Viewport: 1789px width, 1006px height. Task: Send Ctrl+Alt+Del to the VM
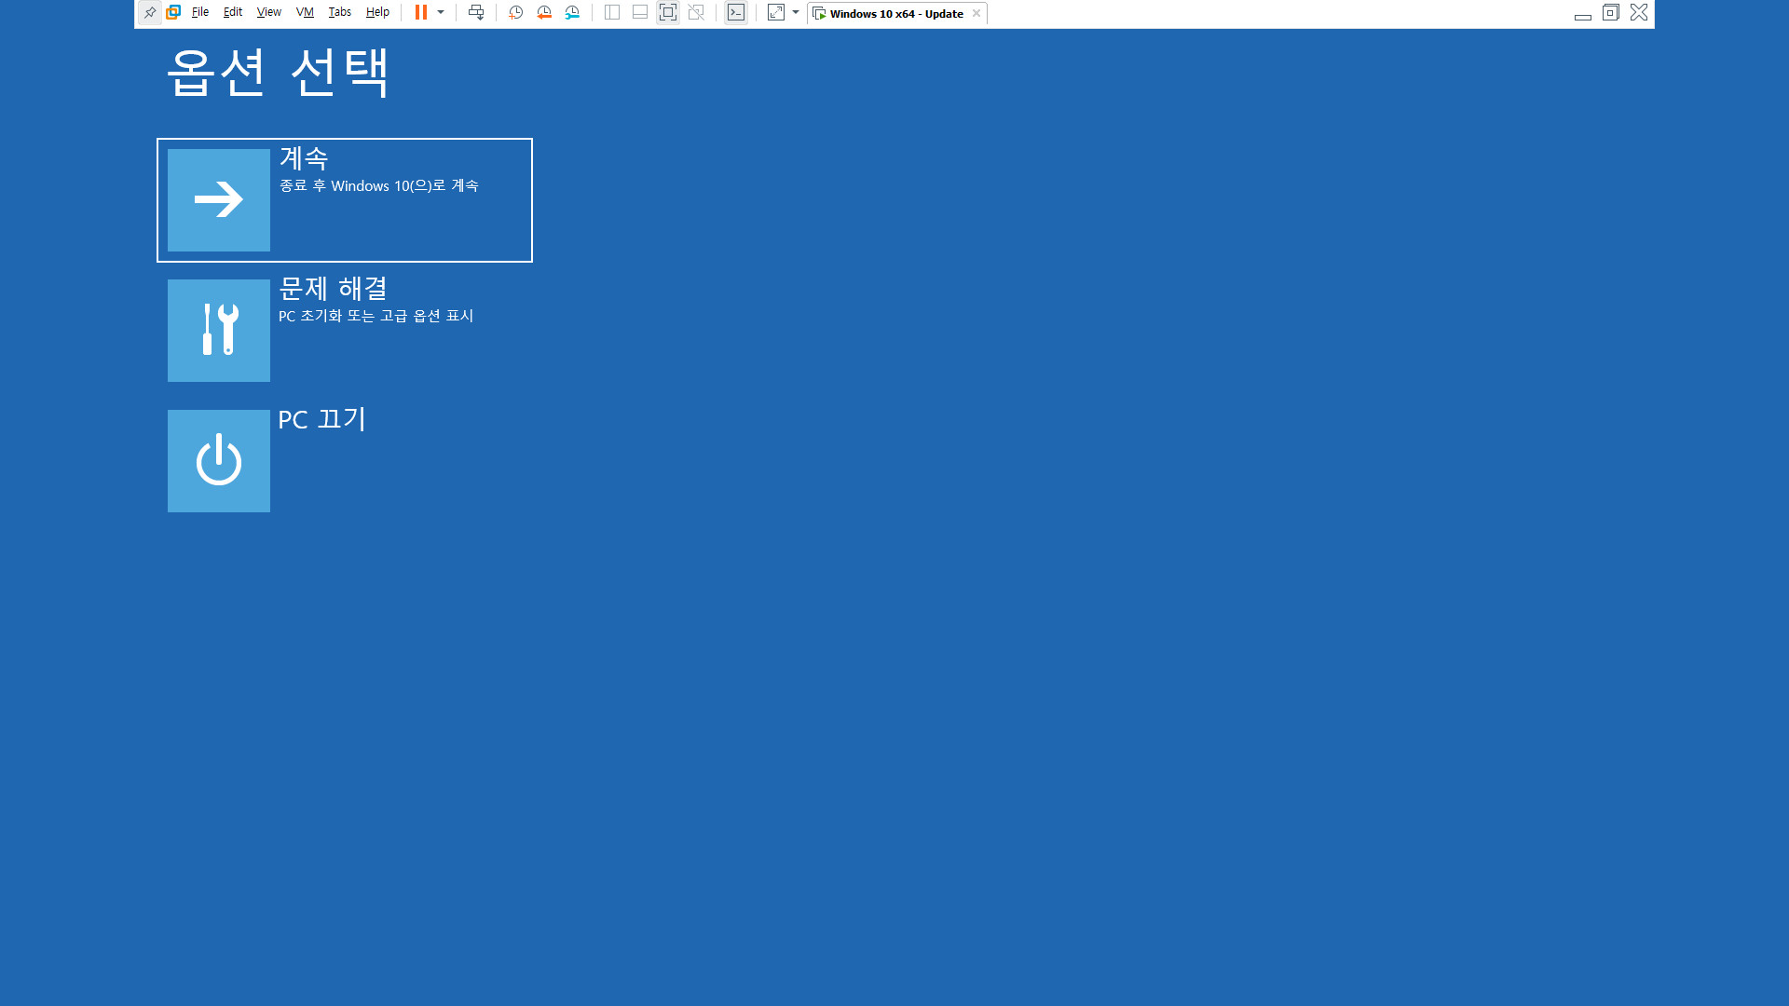pyautogui.click(x=476, y=13)
